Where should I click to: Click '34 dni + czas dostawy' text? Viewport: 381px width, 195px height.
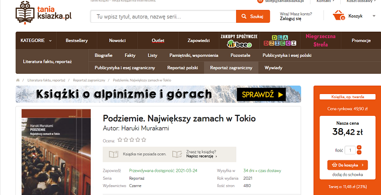[x=262, y=171]
